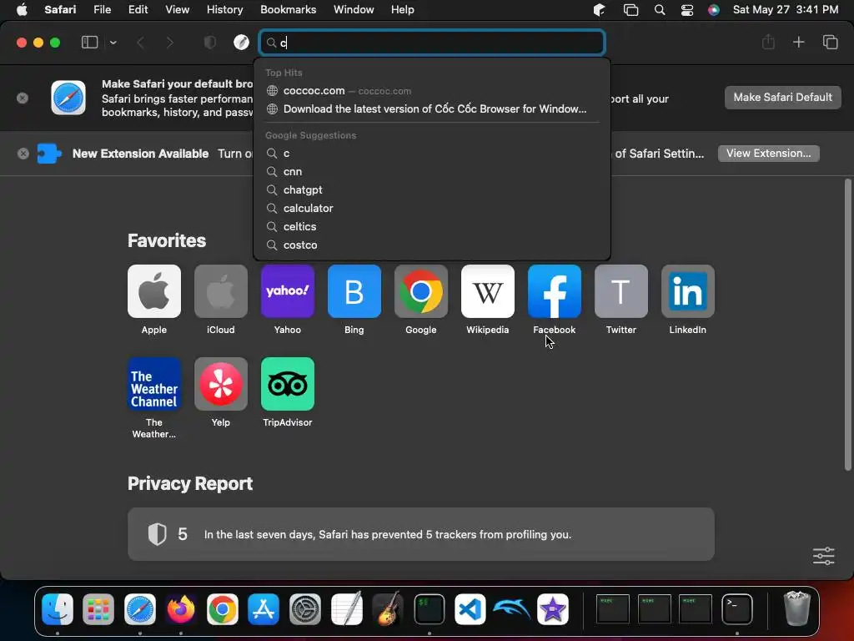Image resolution: width=854 pixels, height=641 pixels.
Task: Select the Download Cốc Cốc Browser top hit
Action: 433,109
